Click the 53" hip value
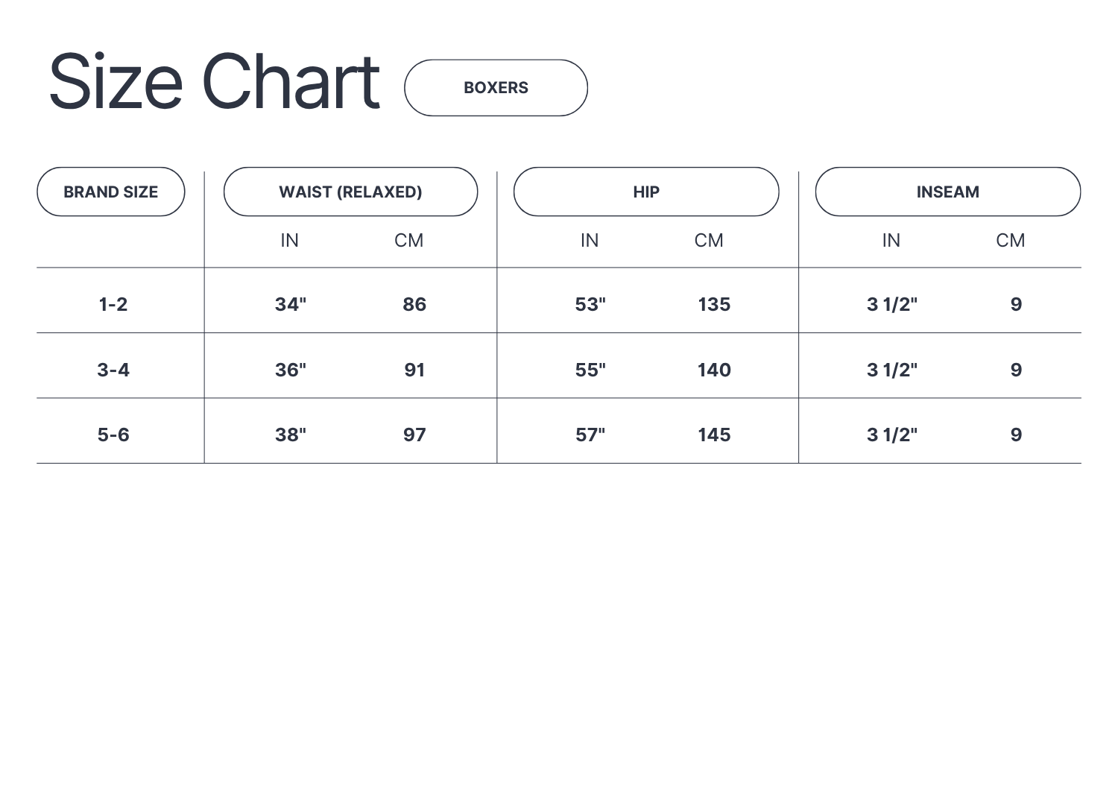The width and height of the screenshot is (1118, 805). point(590,304)
